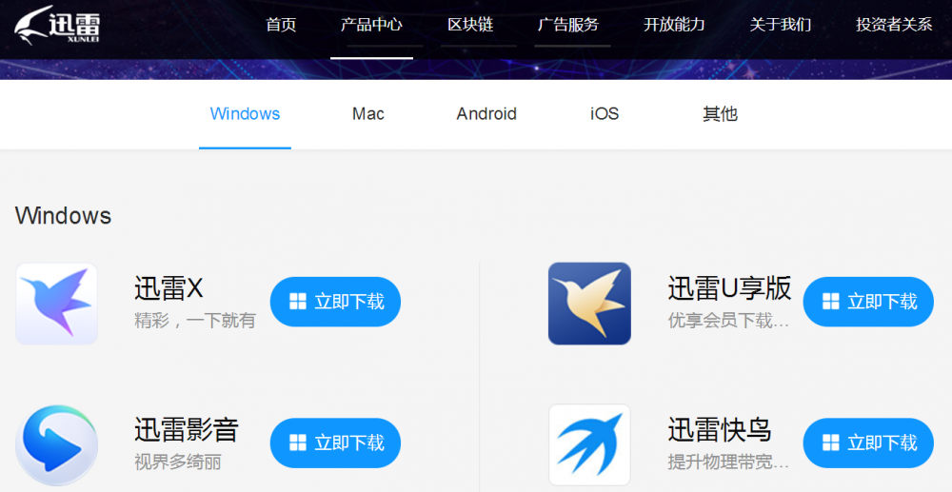The image size is (952, 492).
Task: Open the 区块链 navigation item
Action: click(x=470, y=25)
